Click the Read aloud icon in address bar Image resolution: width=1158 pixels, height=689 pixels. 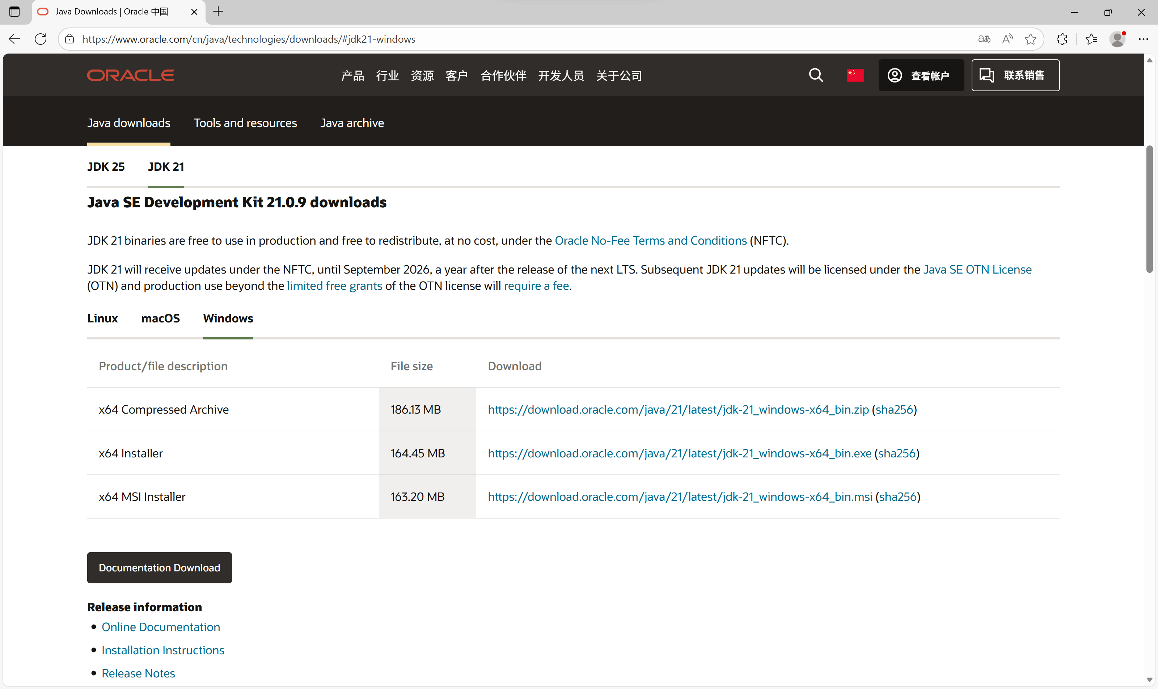[1007, 39]
